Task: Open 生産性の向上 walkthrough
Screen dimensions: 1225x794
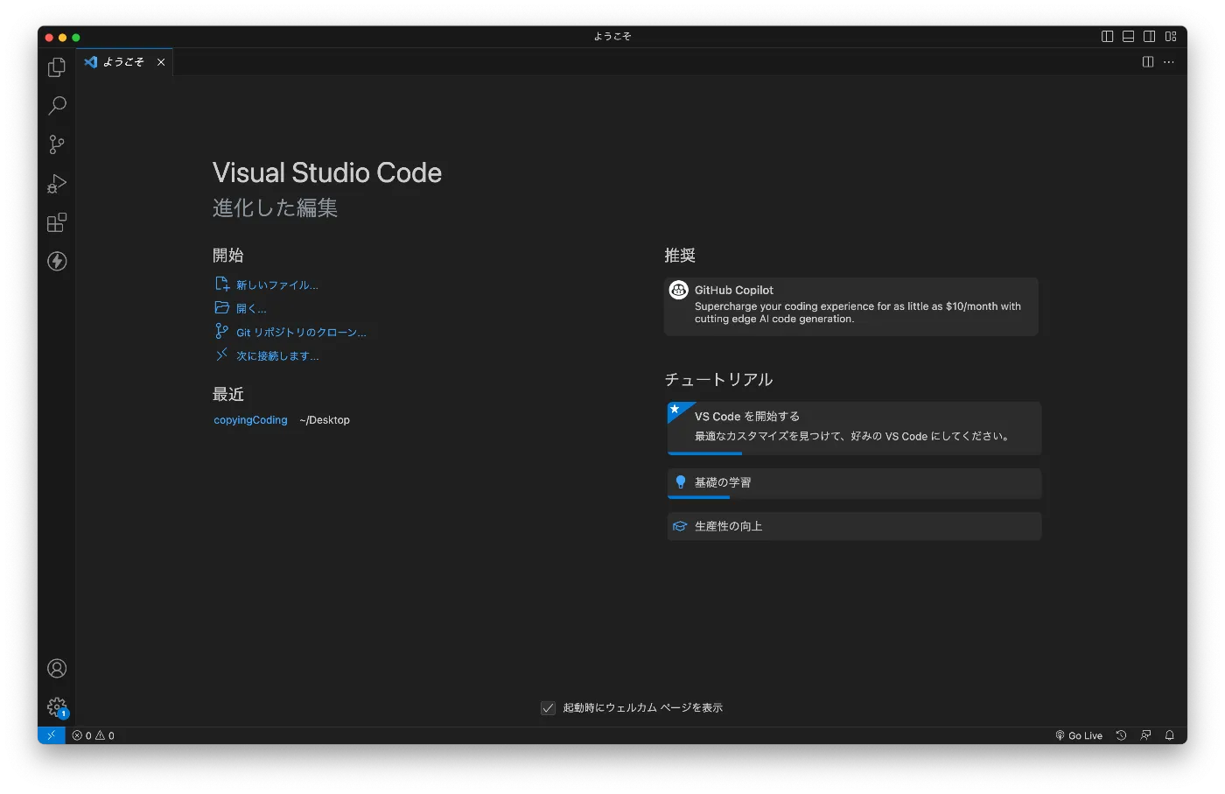Action: (x=854, y=526)
